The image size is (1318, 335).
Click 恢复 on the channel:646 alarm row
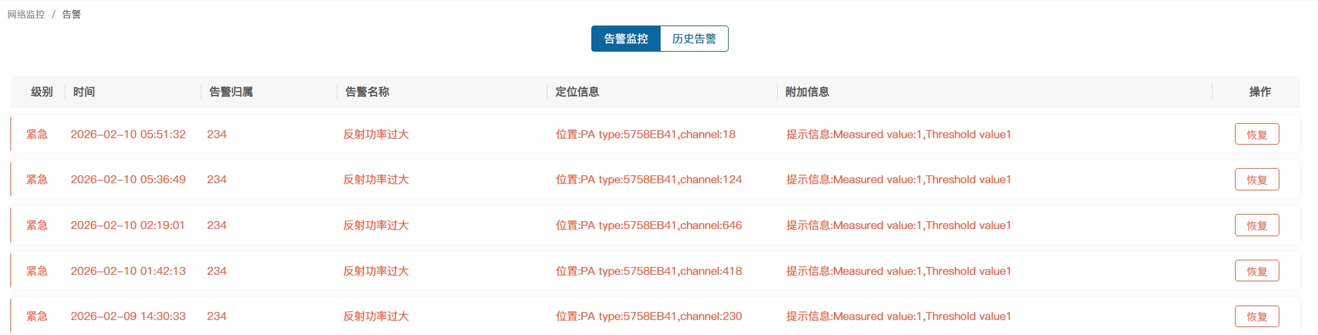tap(1257, 225)
